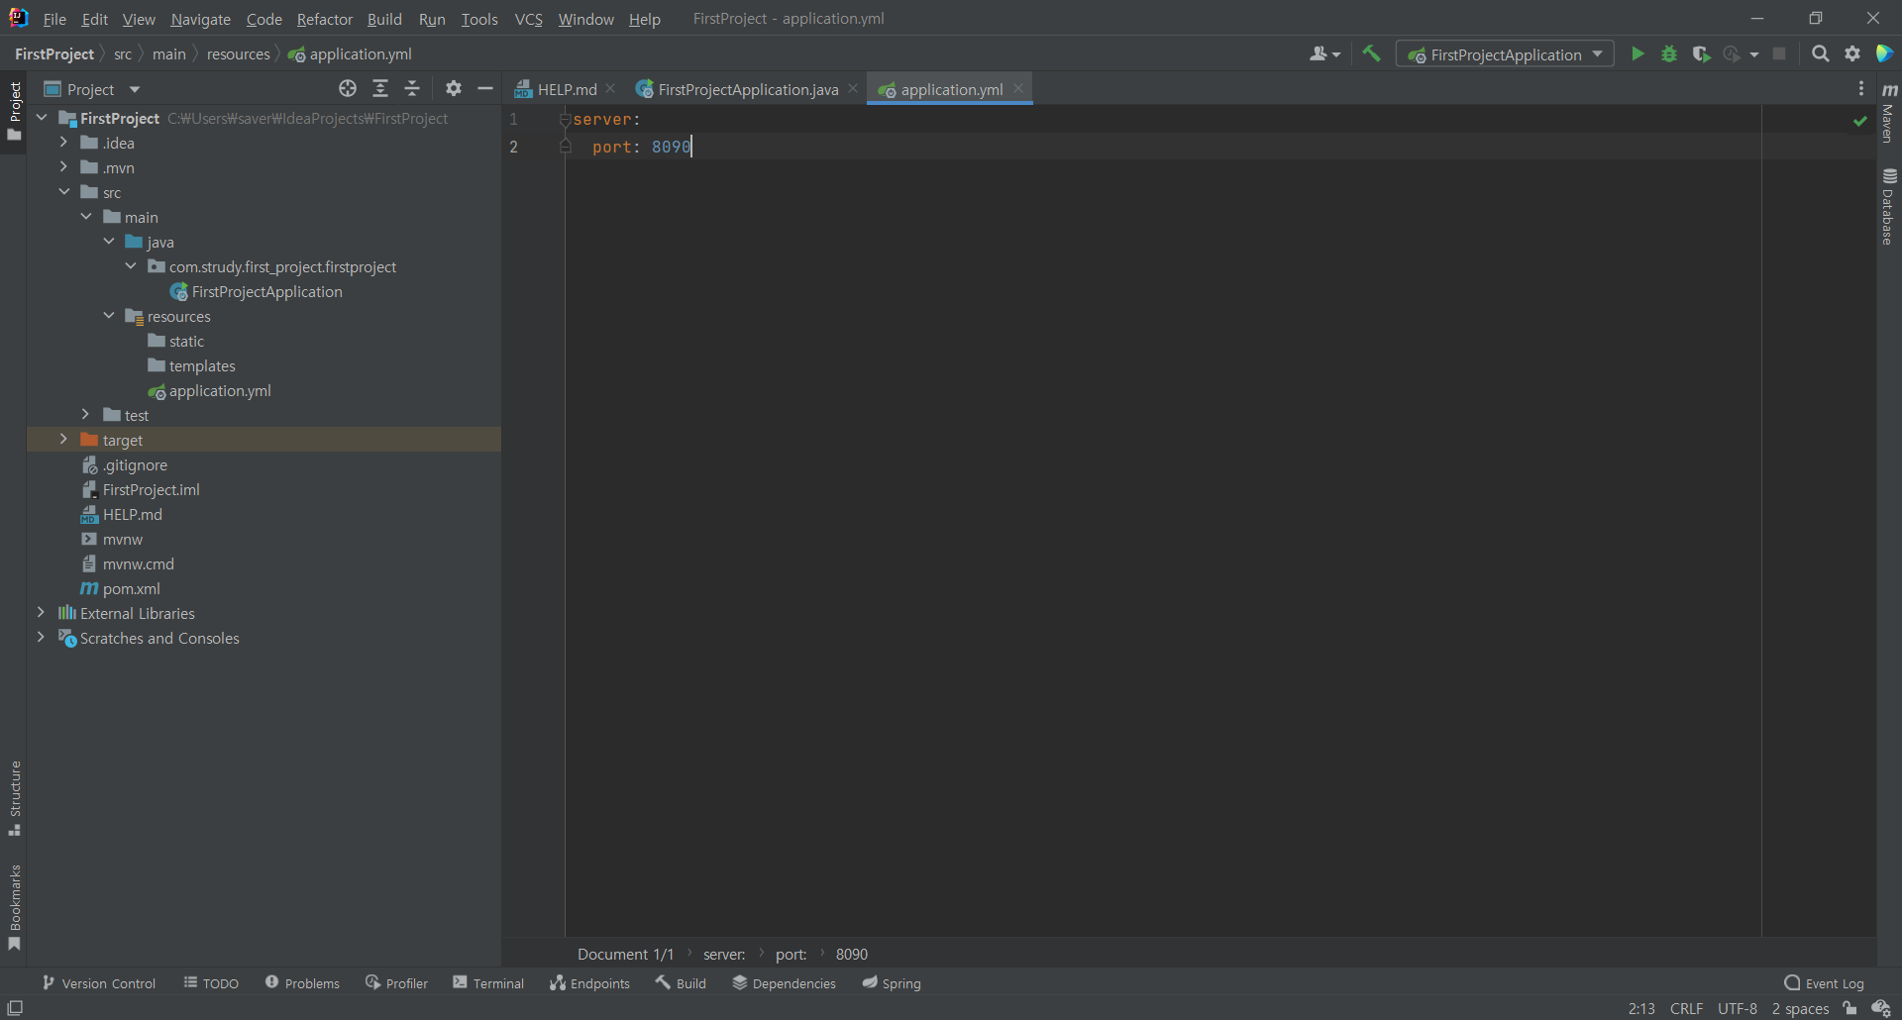
Task: Expand the .idea folder
Action: point(63,143)
